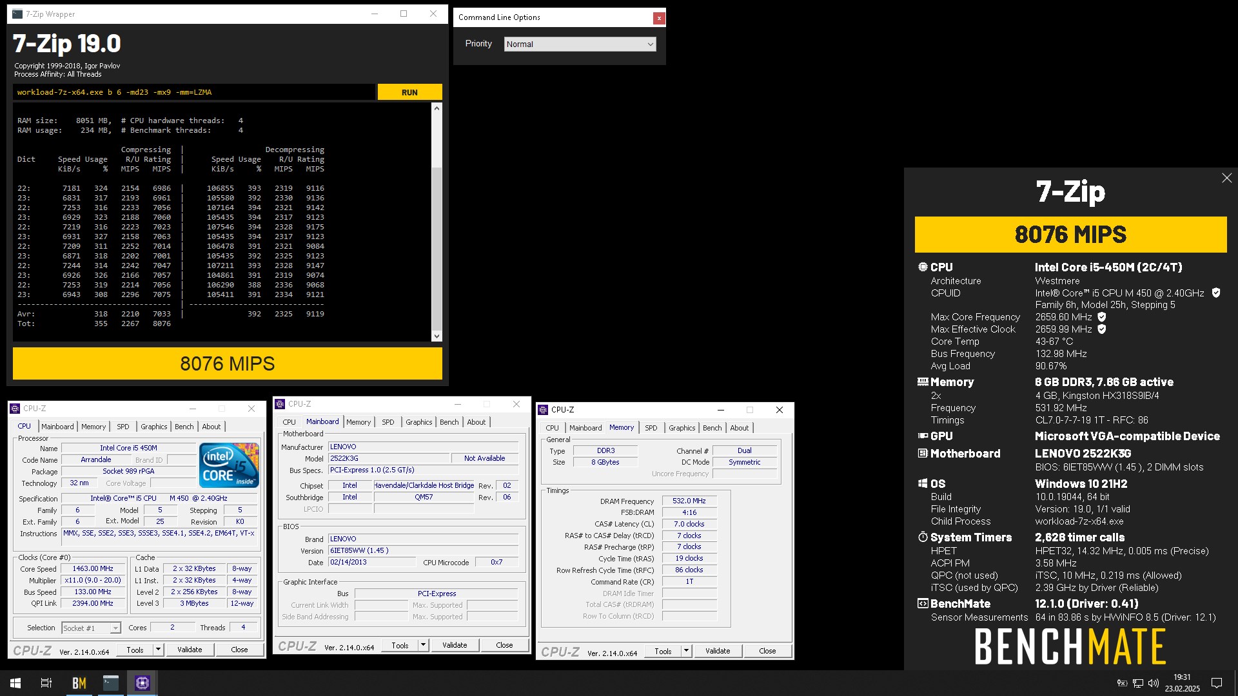Open About tab in CPU-Z Memory window
Viewport: 1238px width, 696px height.
click(x=740, y=428)
